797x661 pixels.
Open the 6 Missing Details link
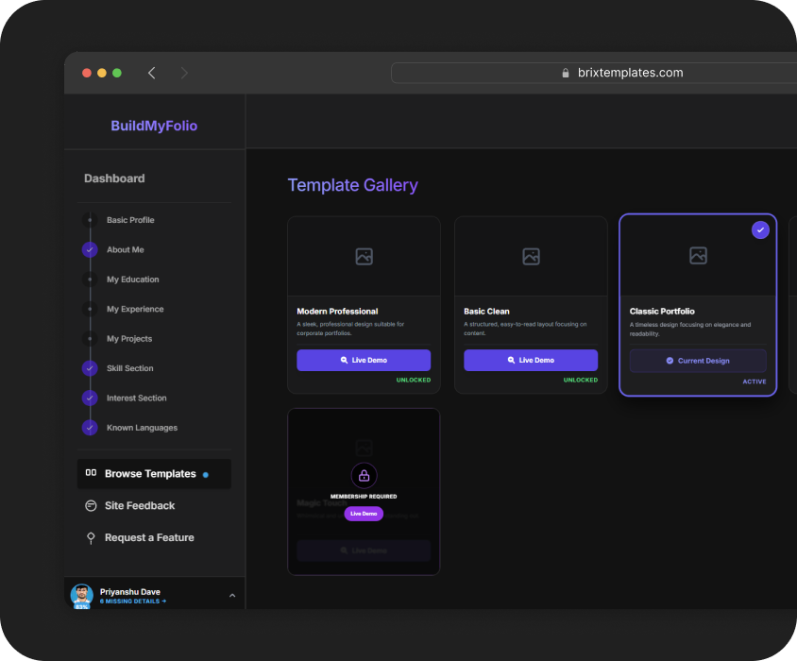[x=132, y=602]
